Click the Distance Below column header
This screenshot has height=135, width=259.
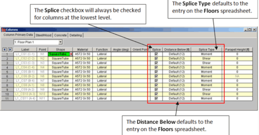point(177,50)
